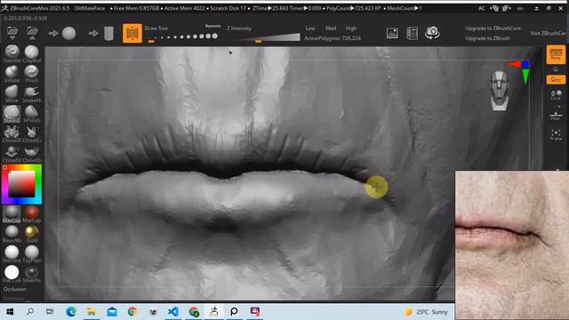
Task: Choose the red wax MatCap material
Action: point(32,214)
